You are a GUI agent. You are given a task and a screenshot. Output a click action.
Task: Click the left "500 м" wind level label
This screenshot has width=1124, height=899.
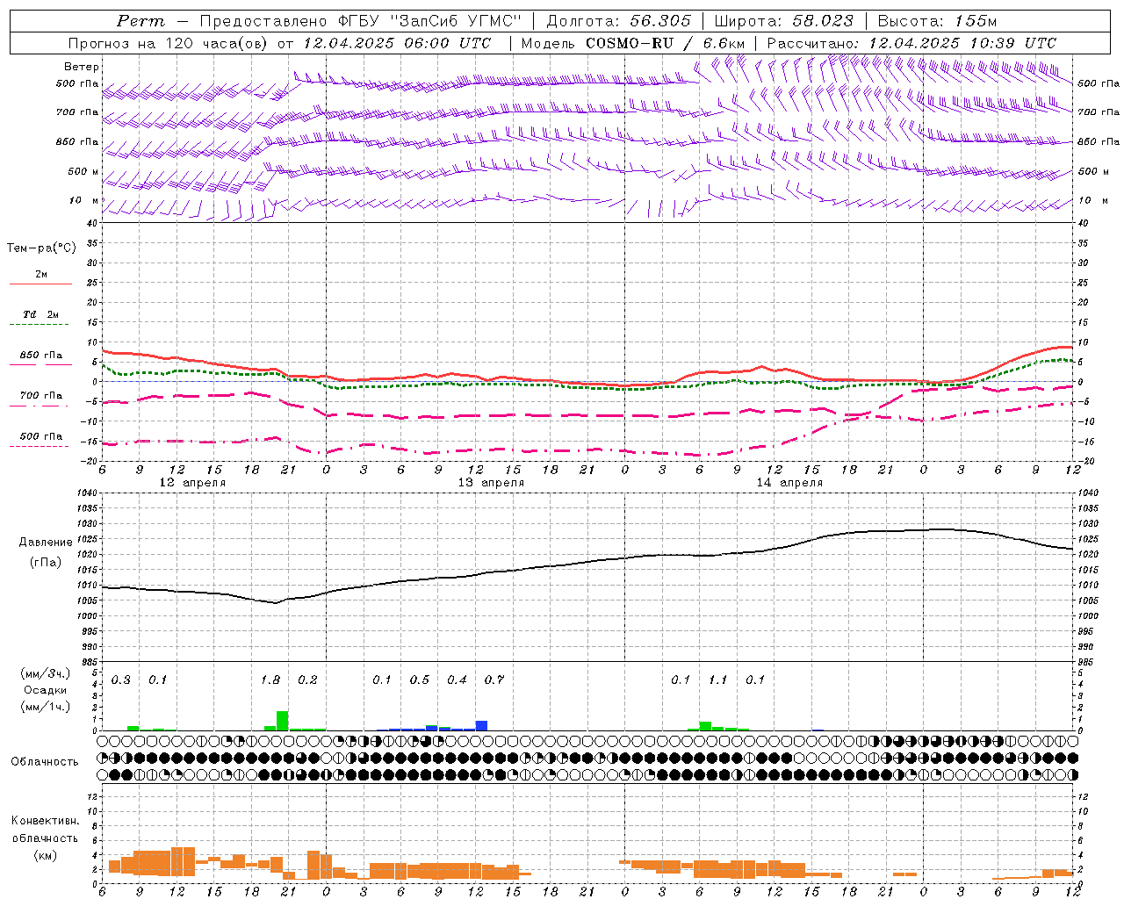[83, 171]
